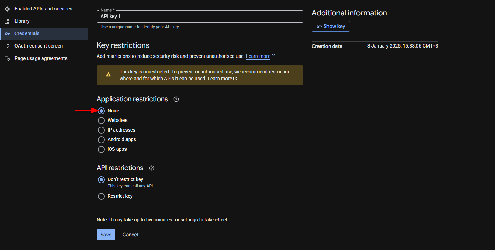495x250 pixels.
Task: Click the Show key button
Action: (x=331, y=26)
